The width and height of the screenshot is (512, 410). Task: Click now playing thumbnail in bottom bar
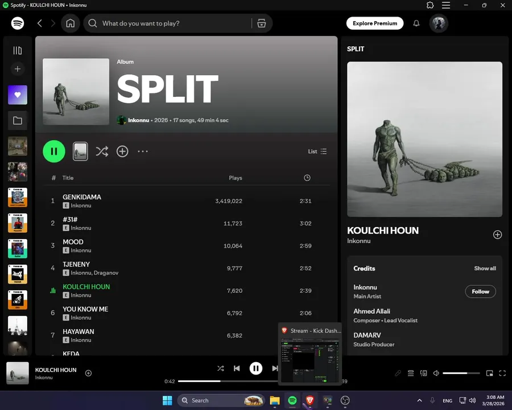(18, 373)
